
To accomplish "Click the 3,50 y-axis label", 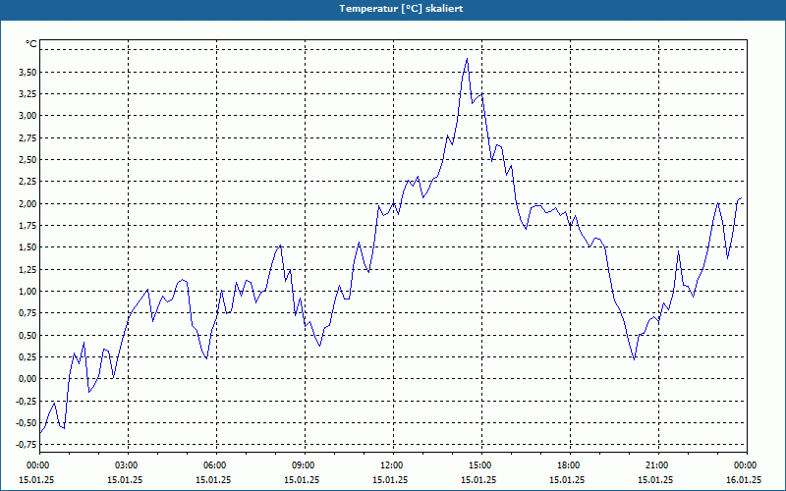I will [x=28, y=72].
